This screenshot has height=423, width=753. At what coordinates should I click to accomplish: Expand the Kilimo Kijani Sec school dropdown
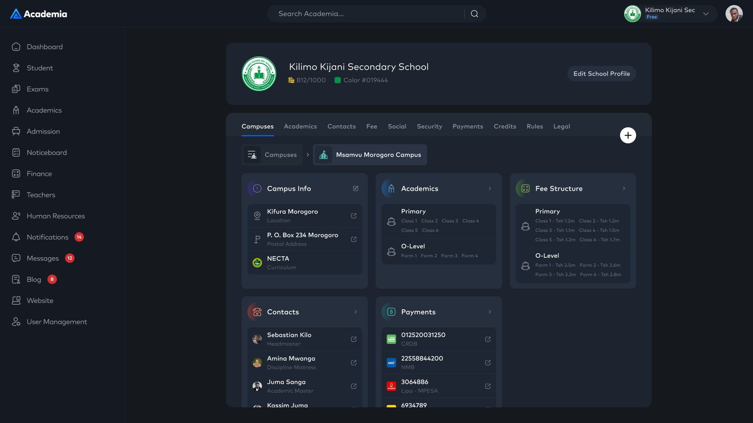(706, 14)
